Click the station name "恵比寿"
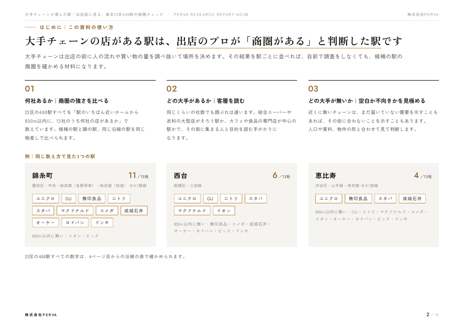The height and width of the screenshot is (328, 464). coord(326,176)
